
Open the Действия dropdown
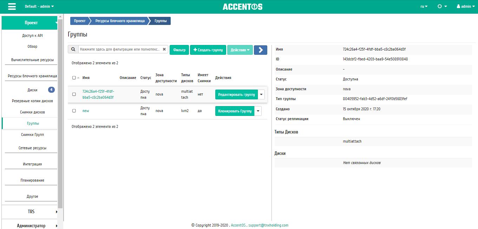click(240, 50)
